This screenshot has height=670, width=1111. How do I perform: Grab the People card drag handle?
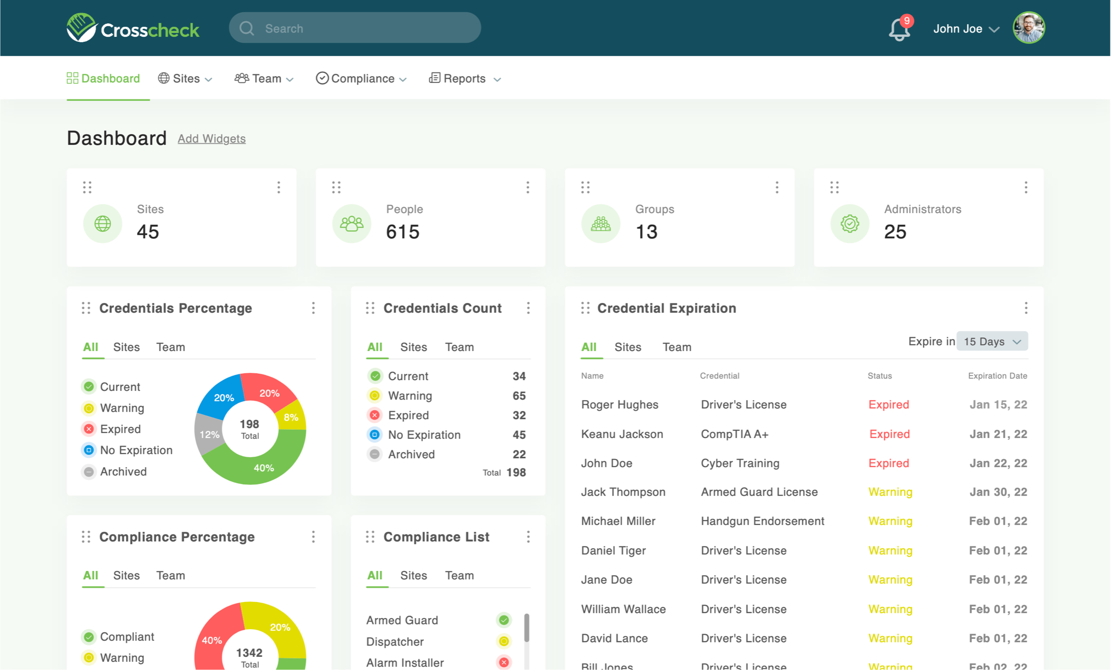[336, 187]
